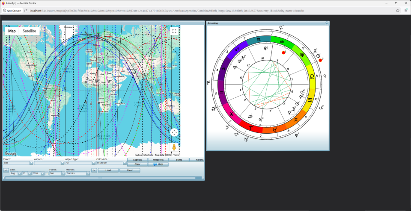Bookmark this page with the star icon
Screen dimensions: 411x211
click(398, 10)
